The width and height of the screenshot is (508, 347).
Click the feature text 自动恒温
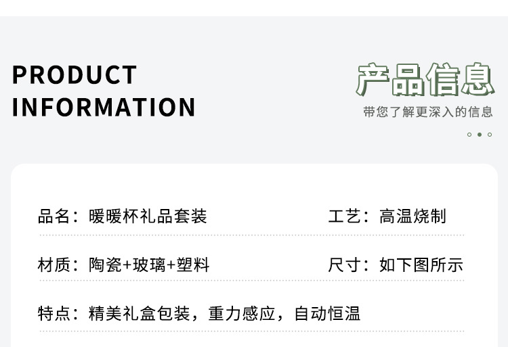click(x=327, y=313)
